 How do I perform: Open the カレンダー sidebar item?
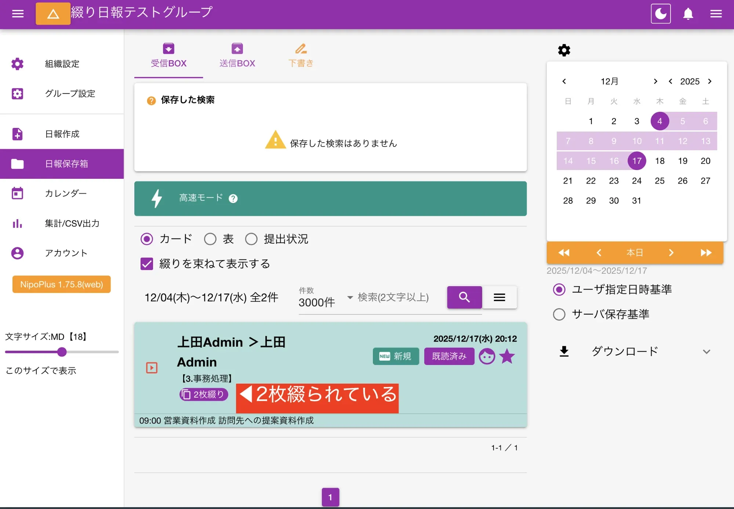pyautogui.click(x=66, y=193)
